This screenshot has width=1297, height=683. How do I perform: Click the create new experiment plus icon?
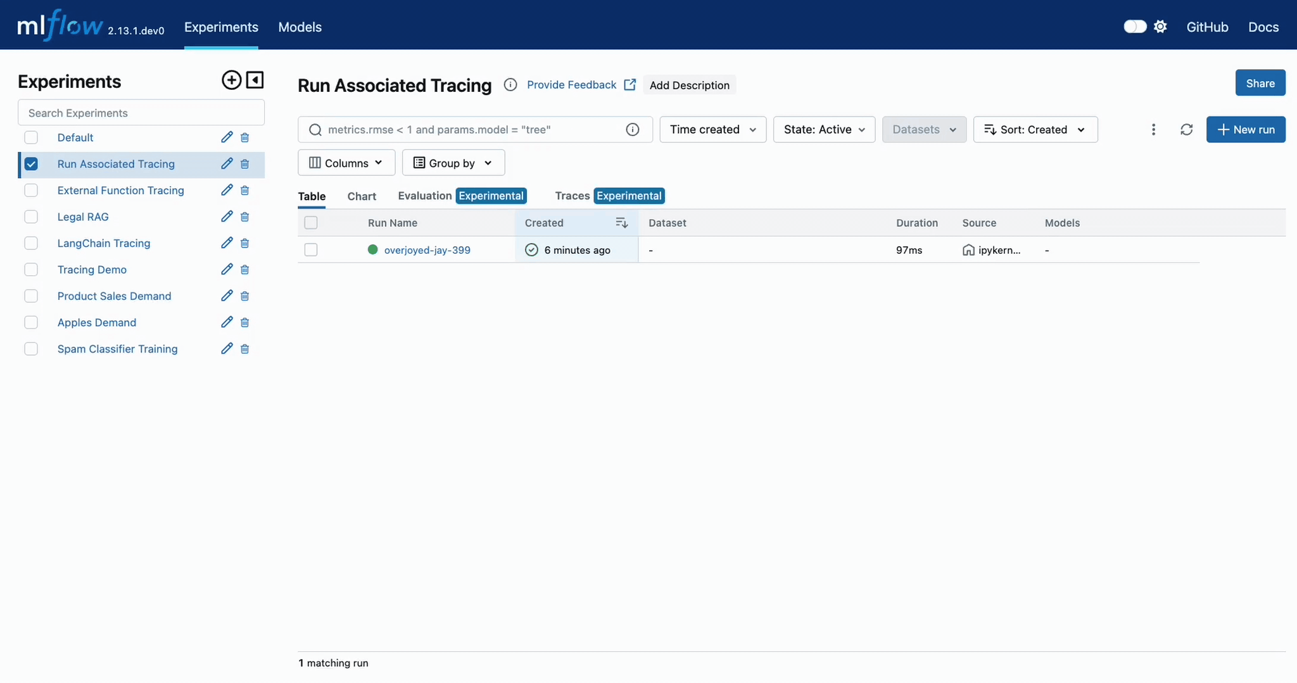[231, 80]
